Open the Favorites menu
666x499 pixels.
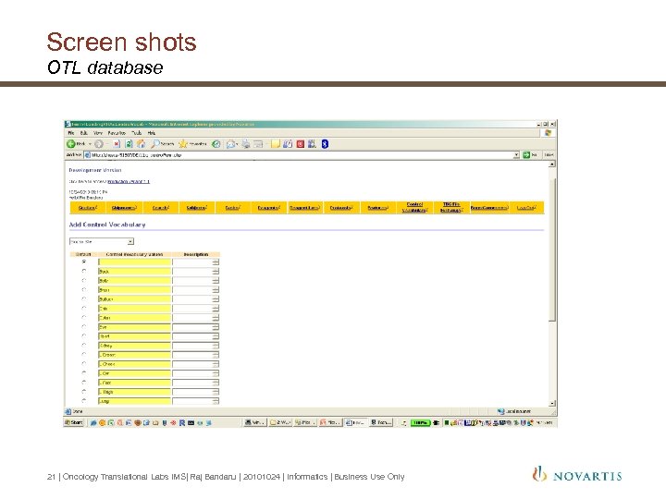point(117,133)
